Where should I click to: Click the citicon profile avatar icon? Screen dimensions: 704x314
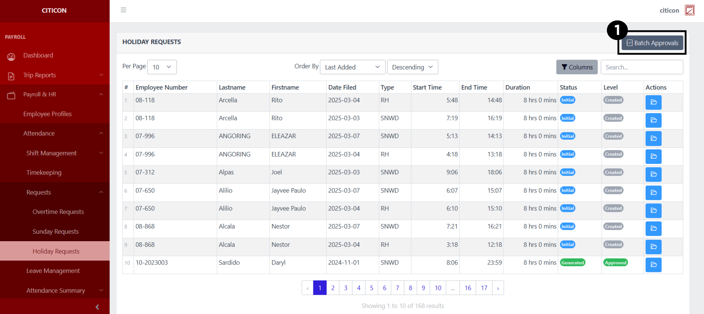point(689,10)
